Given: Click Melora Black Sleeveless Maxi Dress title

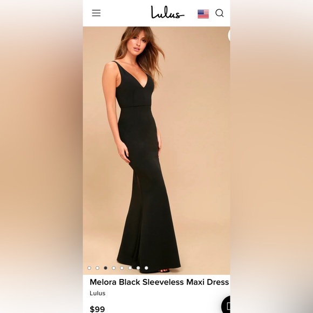Looking at the screenshot, I should pyautogui.click(x=159, y=282).
